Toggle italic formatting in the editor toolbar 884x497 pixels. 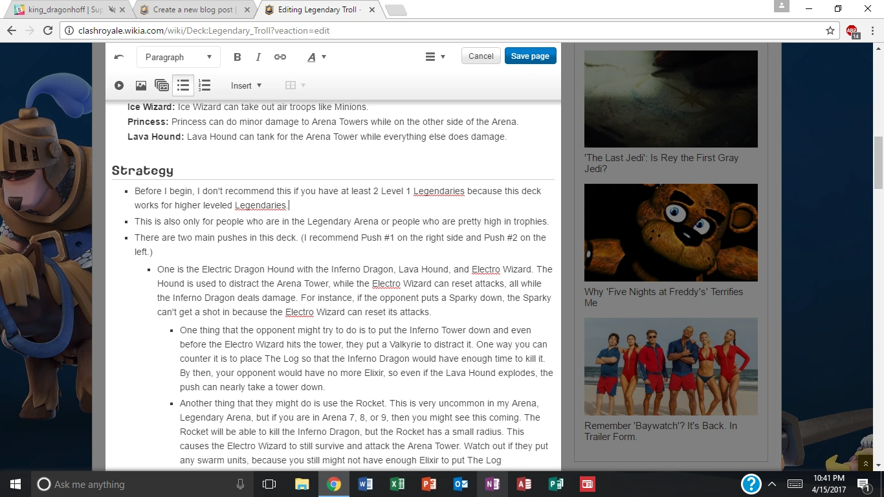coord(258,57)
